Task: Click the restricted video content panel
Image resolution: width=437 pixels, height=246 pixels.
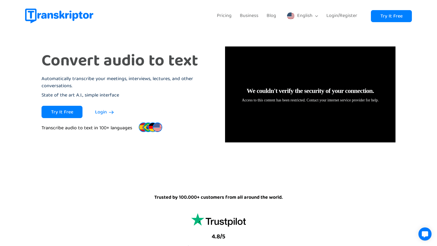Action: pyautogui.click(x=310, y=94)
